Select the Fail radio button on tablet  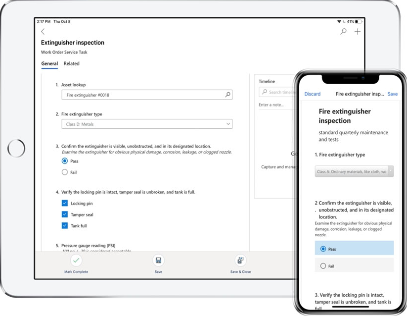tap(65, 172)
